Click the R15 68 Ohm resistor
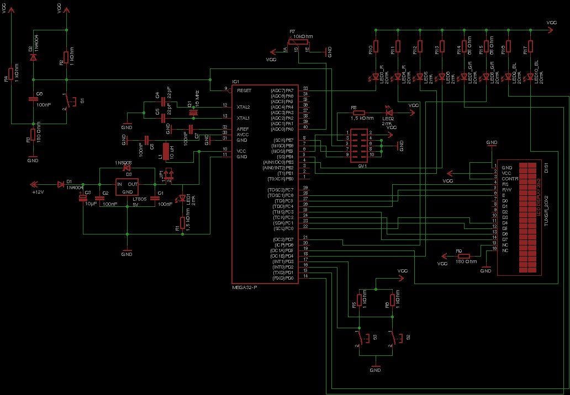This screenshot has height=395, width=570. [487, 46]
